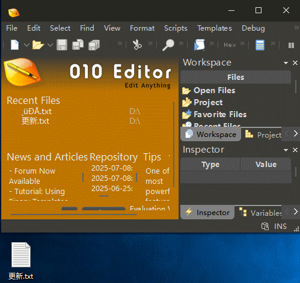This screenshot has height=283, width=300.
Task: Expand file toolbar overflow chevron after Save All
Action: point(120,43)
